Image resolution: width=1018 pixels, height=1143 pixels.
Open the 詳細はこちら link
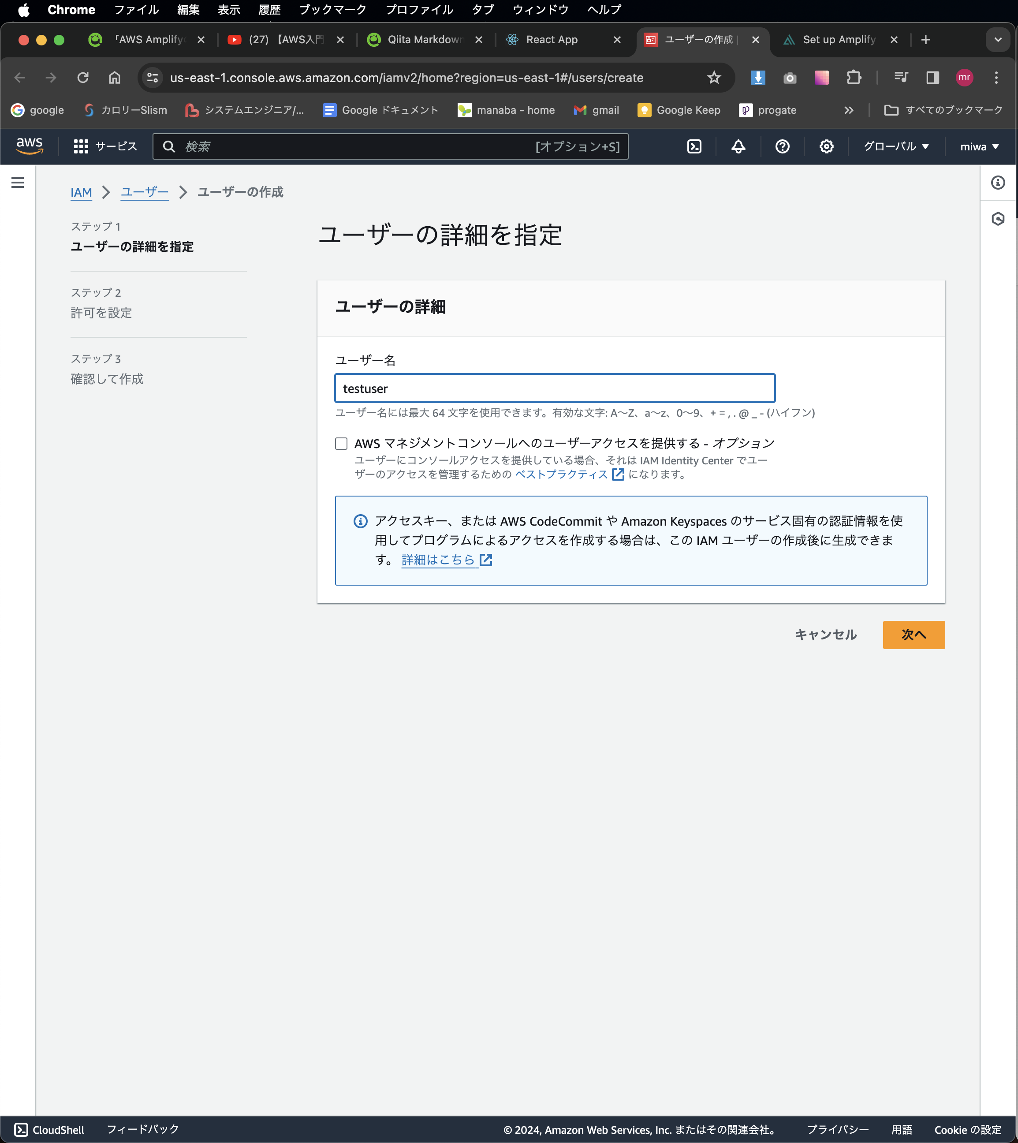[x=440, y=560]
